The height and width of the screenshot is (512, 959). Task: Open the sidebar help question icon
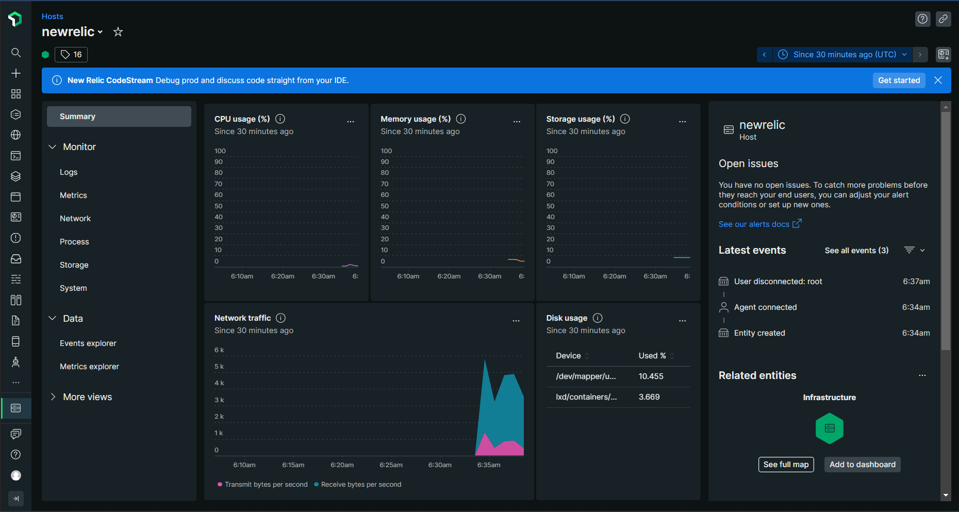(x=16, y=455)
